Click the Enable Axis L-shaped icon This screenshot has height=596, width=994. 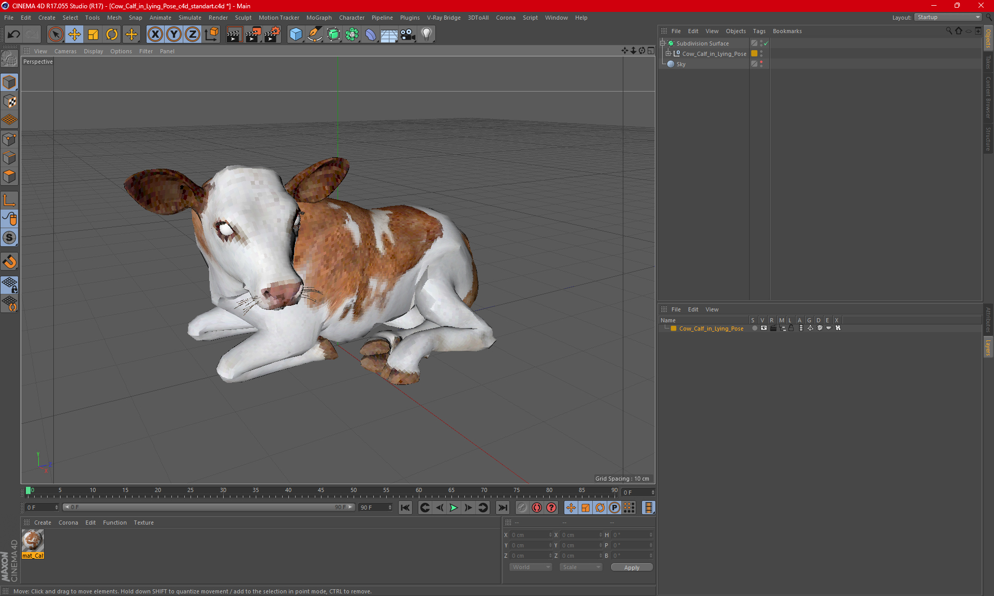click(9, 200)
